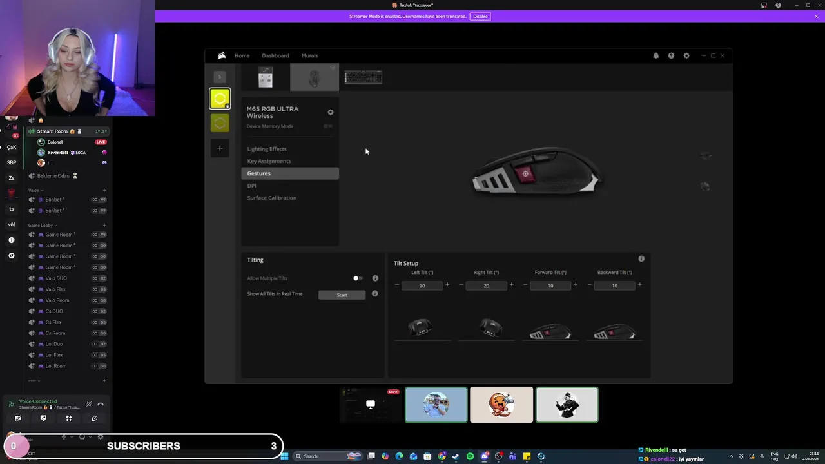Add a channel to Game Lobby category
Screen dimensions: 825x464
(104, 226)
